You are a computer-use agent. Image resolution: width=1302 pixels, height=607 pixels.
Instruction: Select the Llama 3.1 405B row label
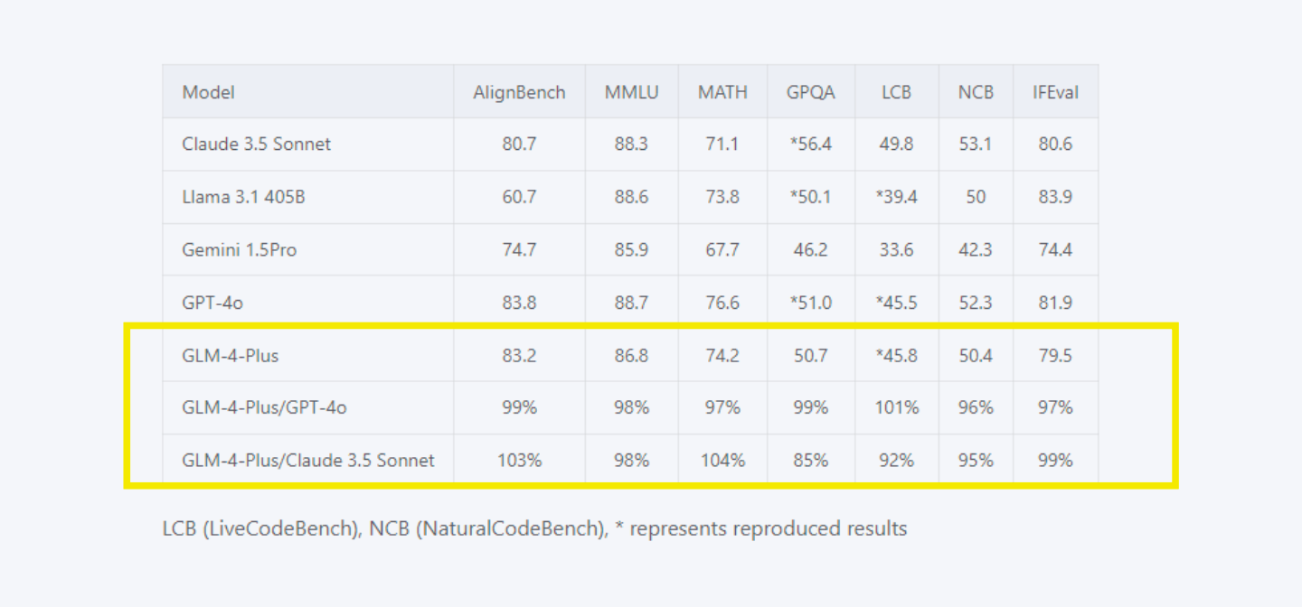243,197
